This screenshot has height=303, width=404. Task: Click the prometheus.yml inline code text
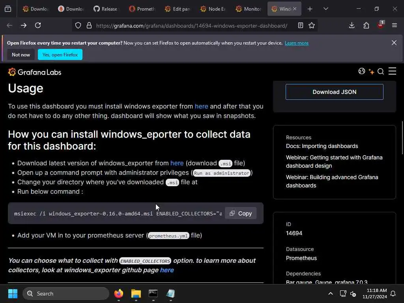point(168,236)
